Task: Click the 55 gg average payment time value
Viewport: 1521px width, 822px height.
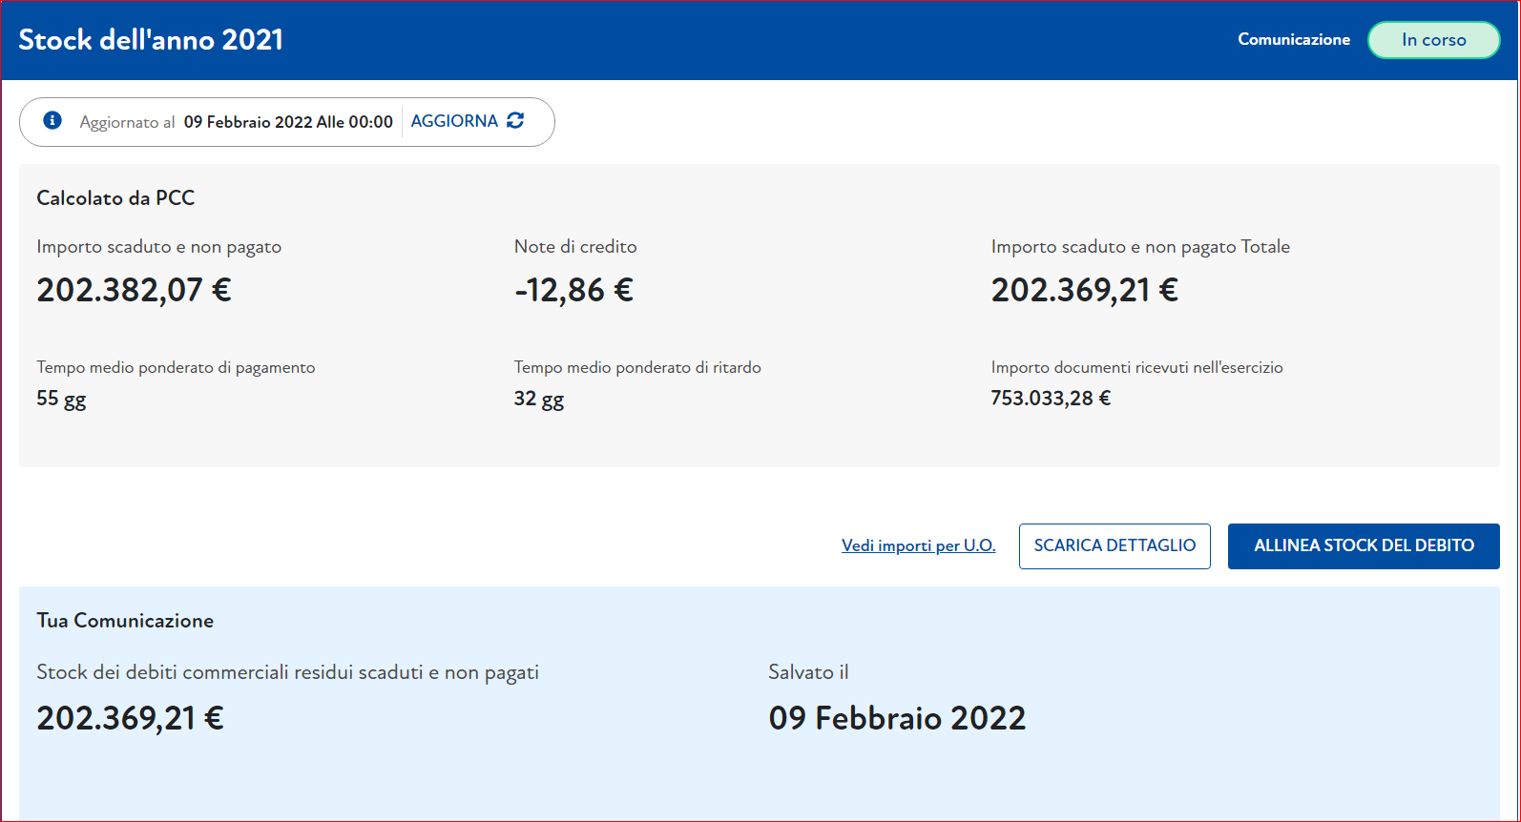Action: pos(61,399)
